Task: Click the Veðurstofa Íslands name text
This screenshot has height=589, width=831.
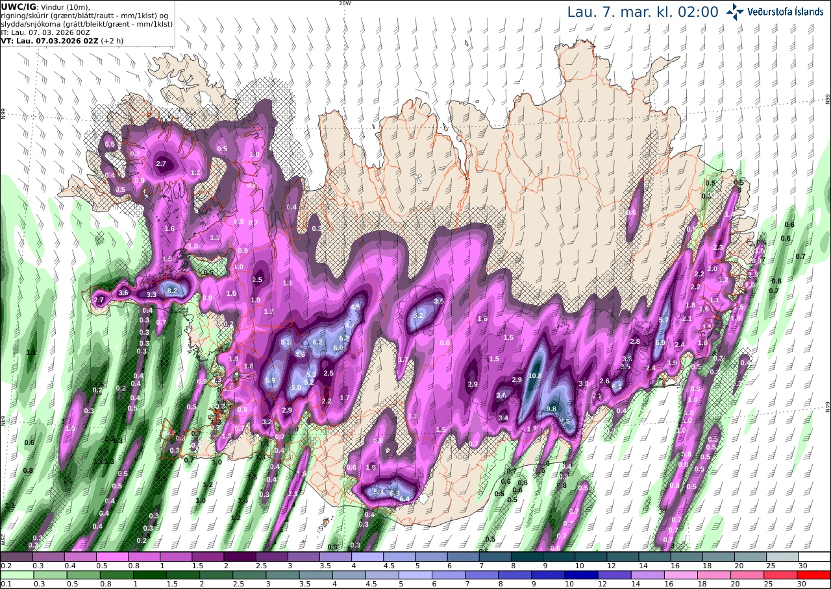Action: point(785,12)
